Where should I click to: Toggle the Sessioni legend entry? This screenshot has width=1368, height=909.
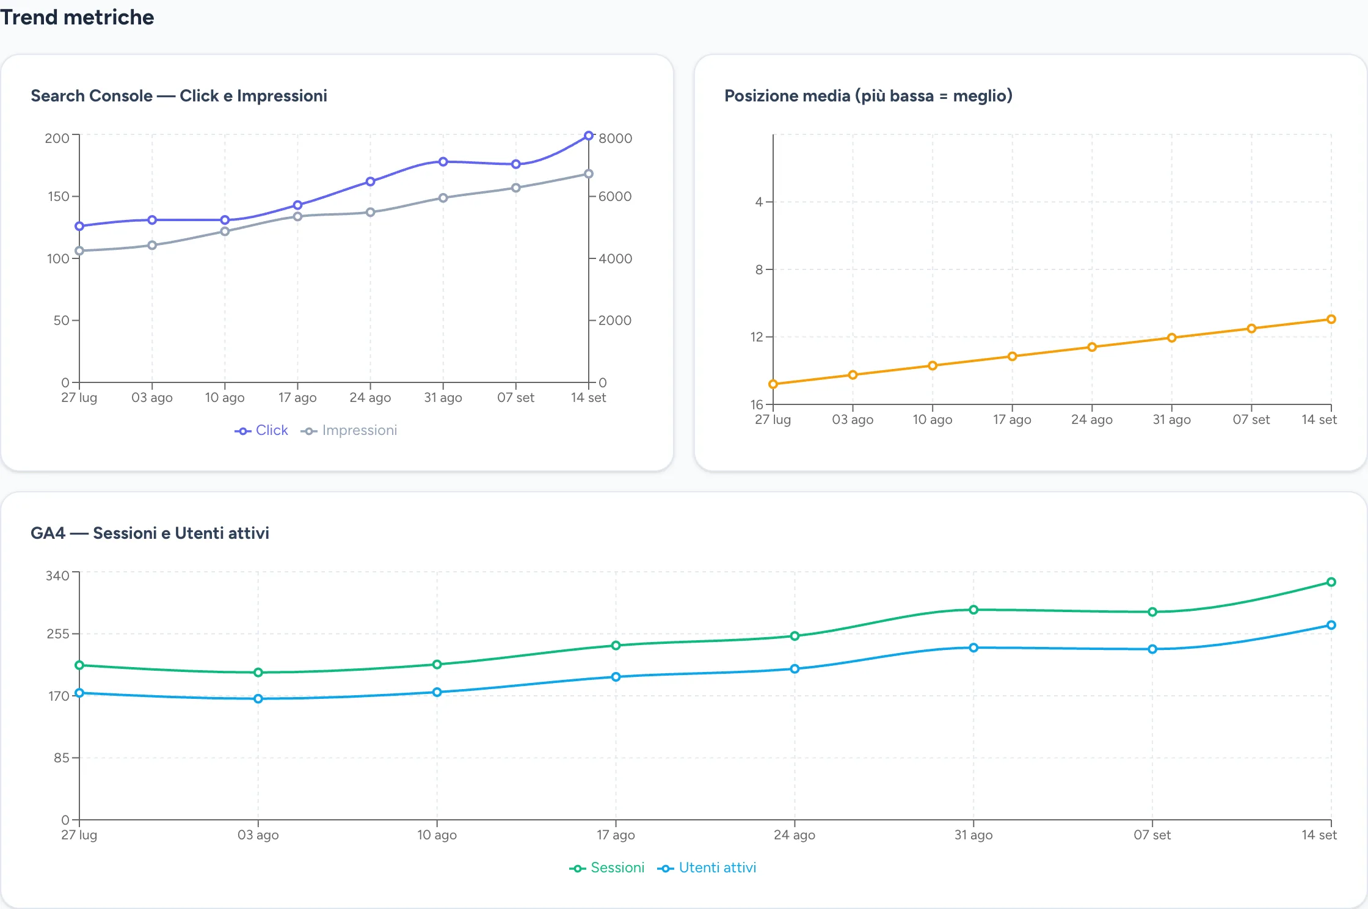click(x=607, y=868)
